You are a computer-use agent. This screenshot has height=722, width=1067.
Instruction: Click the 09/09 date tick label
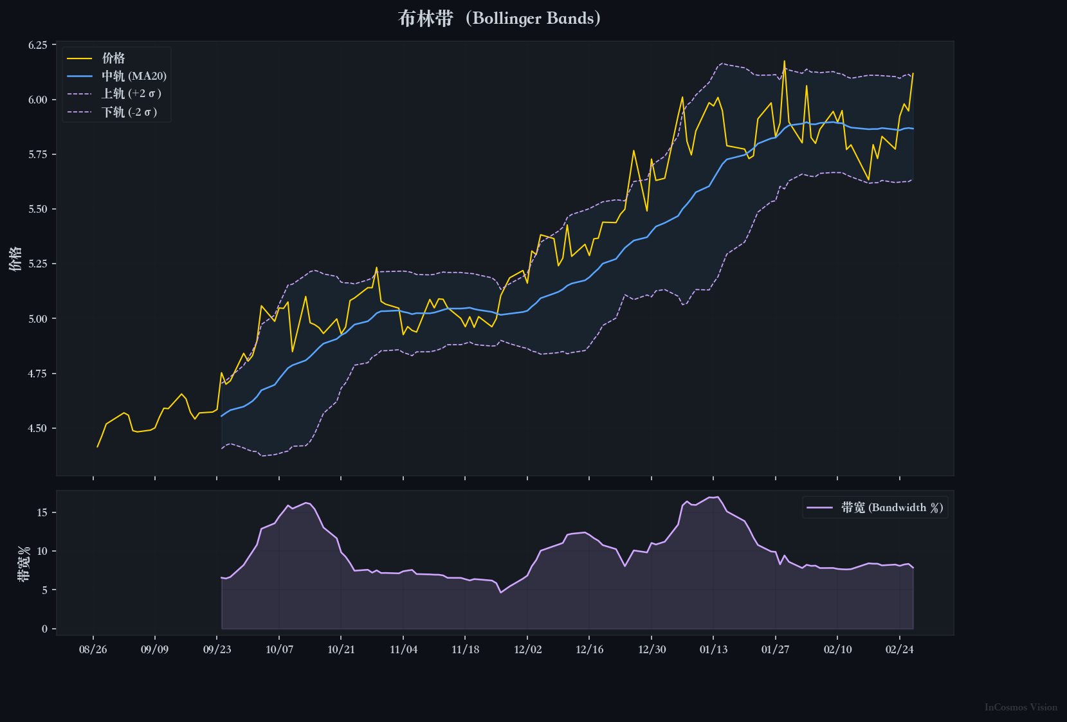pyautogui.click(x=155, y=649)
